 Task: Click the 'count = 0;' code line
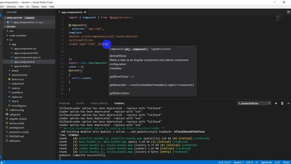click(x=76, y=67)
